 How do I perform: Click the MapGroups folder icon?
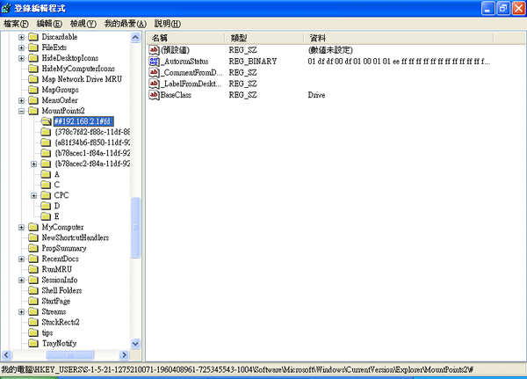tap(33, 90)
